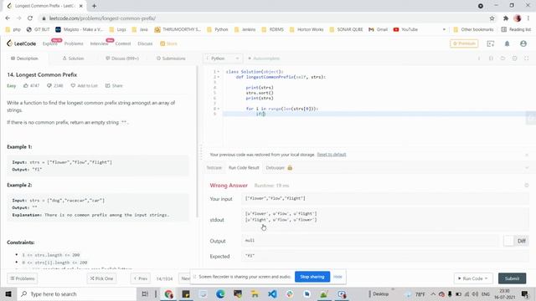Collapse the console panel chevron
536x301 pixels.
[x=527, y=167]
